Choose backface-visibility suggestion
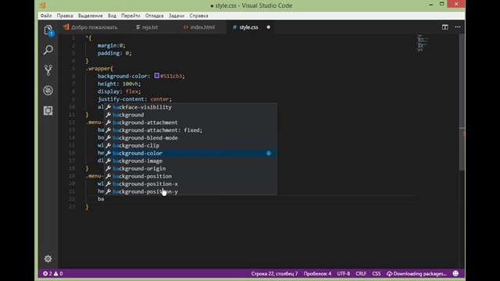This screenshot has width=500, height=281. tap(191, 107)
